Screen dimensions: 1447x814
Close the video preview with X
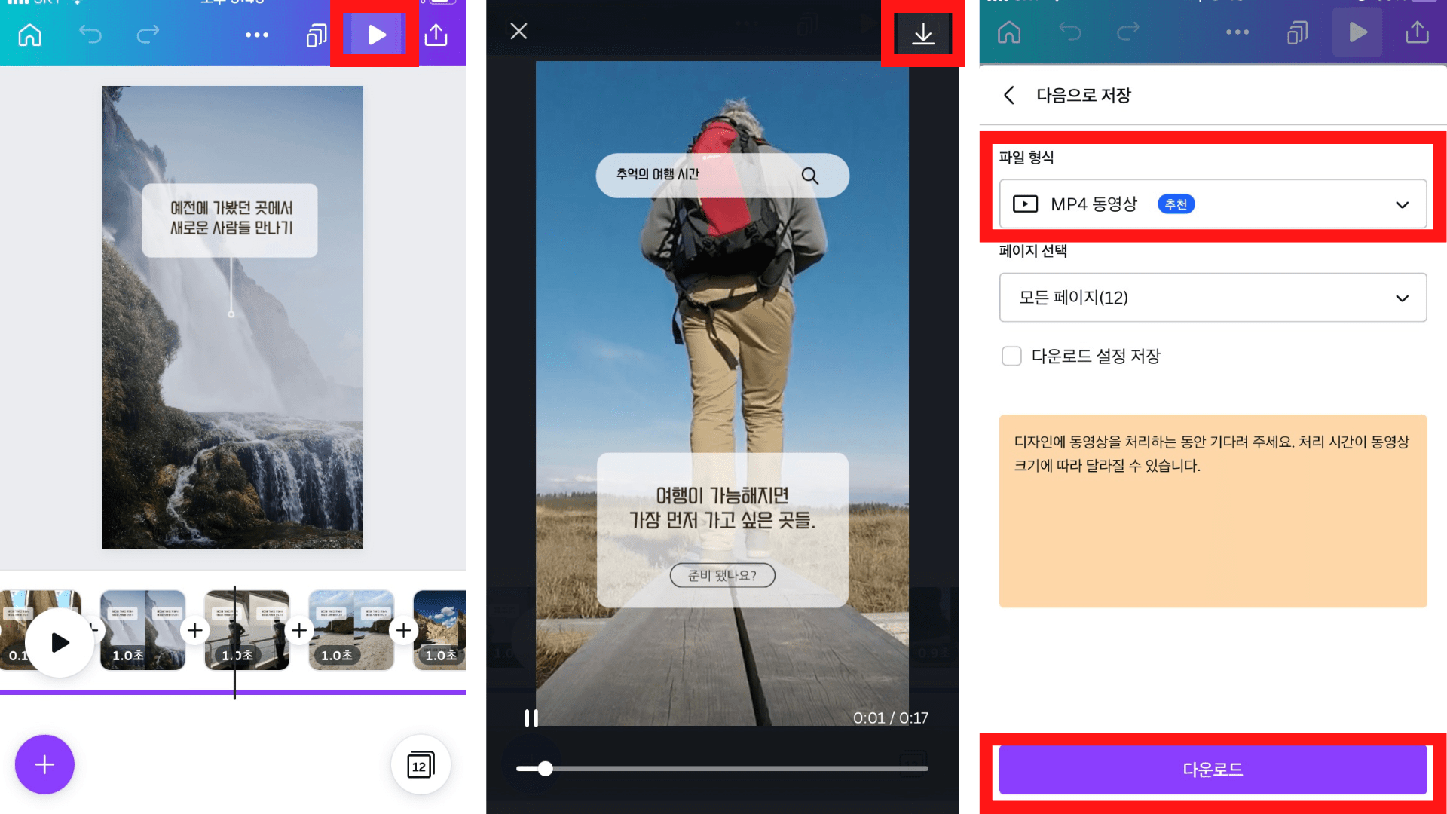(x=519, y=31)
